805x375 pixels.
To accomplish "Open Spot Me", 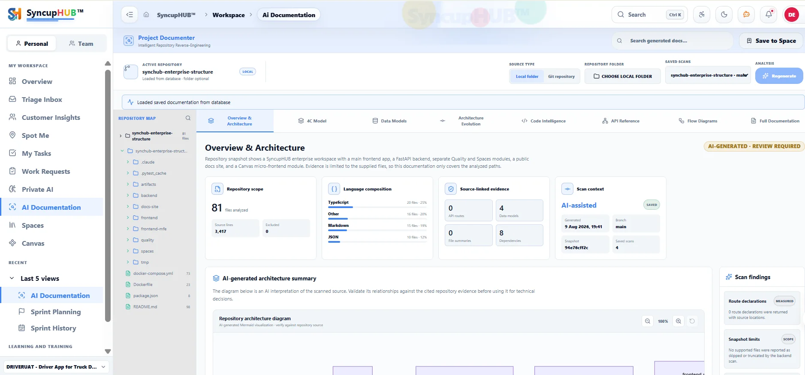I will 51,135.
